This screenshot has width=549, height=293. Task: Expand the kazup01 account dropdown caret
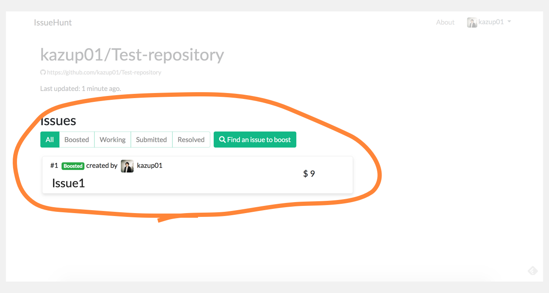pos(509,22)
